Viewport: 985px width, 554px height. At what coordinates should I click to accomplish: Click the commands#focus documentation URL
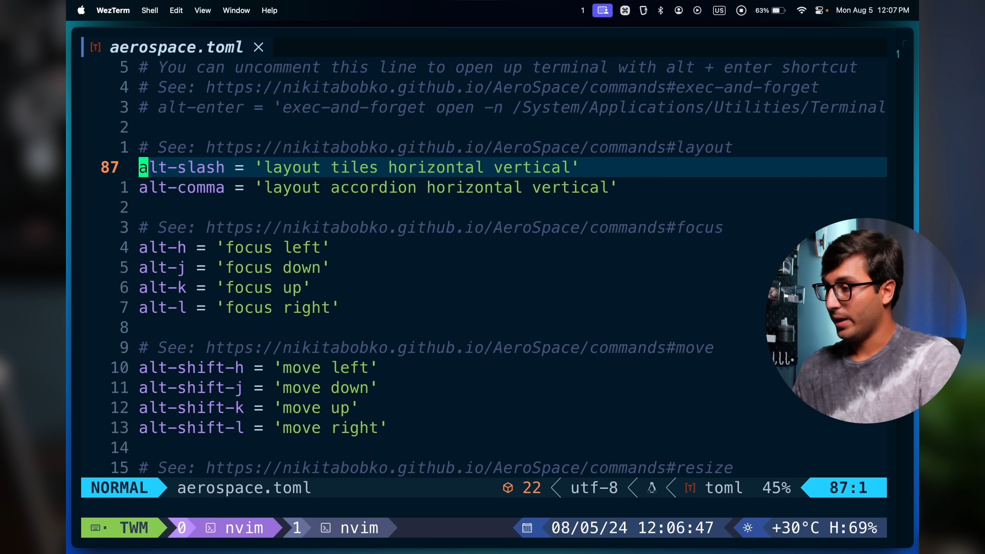464,227
